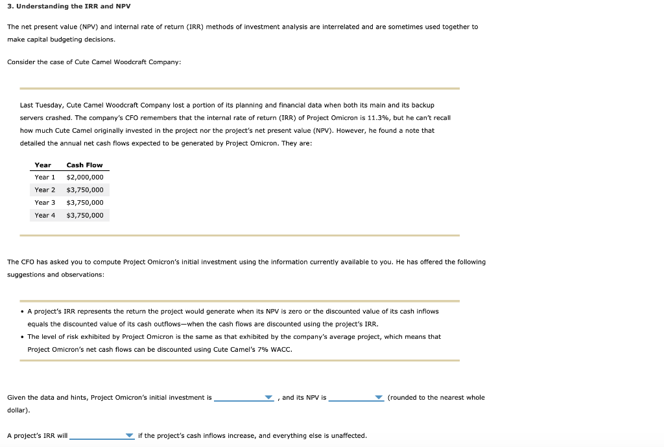664x447 pixels.
Task: Click the 'Cash Flow' column header
Action: tap(84, 165)
